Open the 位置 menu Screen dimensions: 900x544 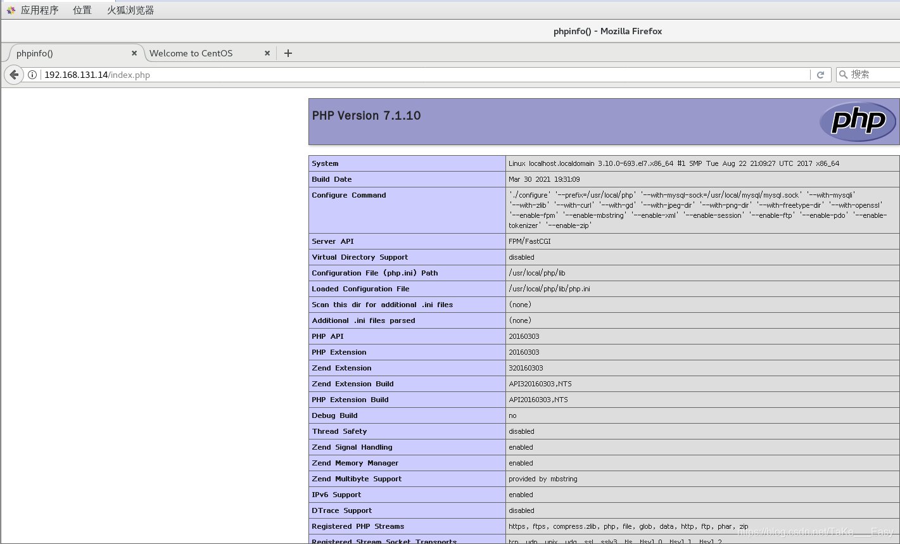point(82,10)
